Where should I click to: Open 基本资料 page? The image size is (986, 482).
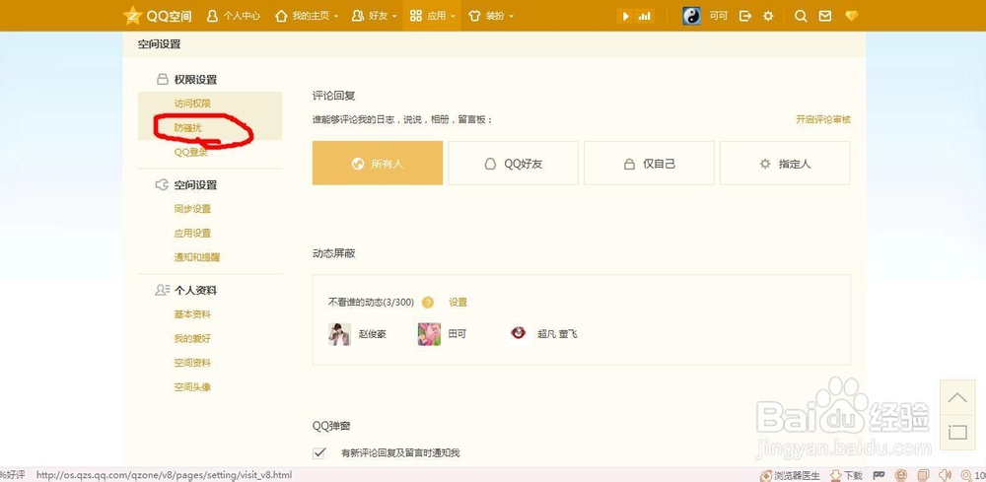pos(192,314)
